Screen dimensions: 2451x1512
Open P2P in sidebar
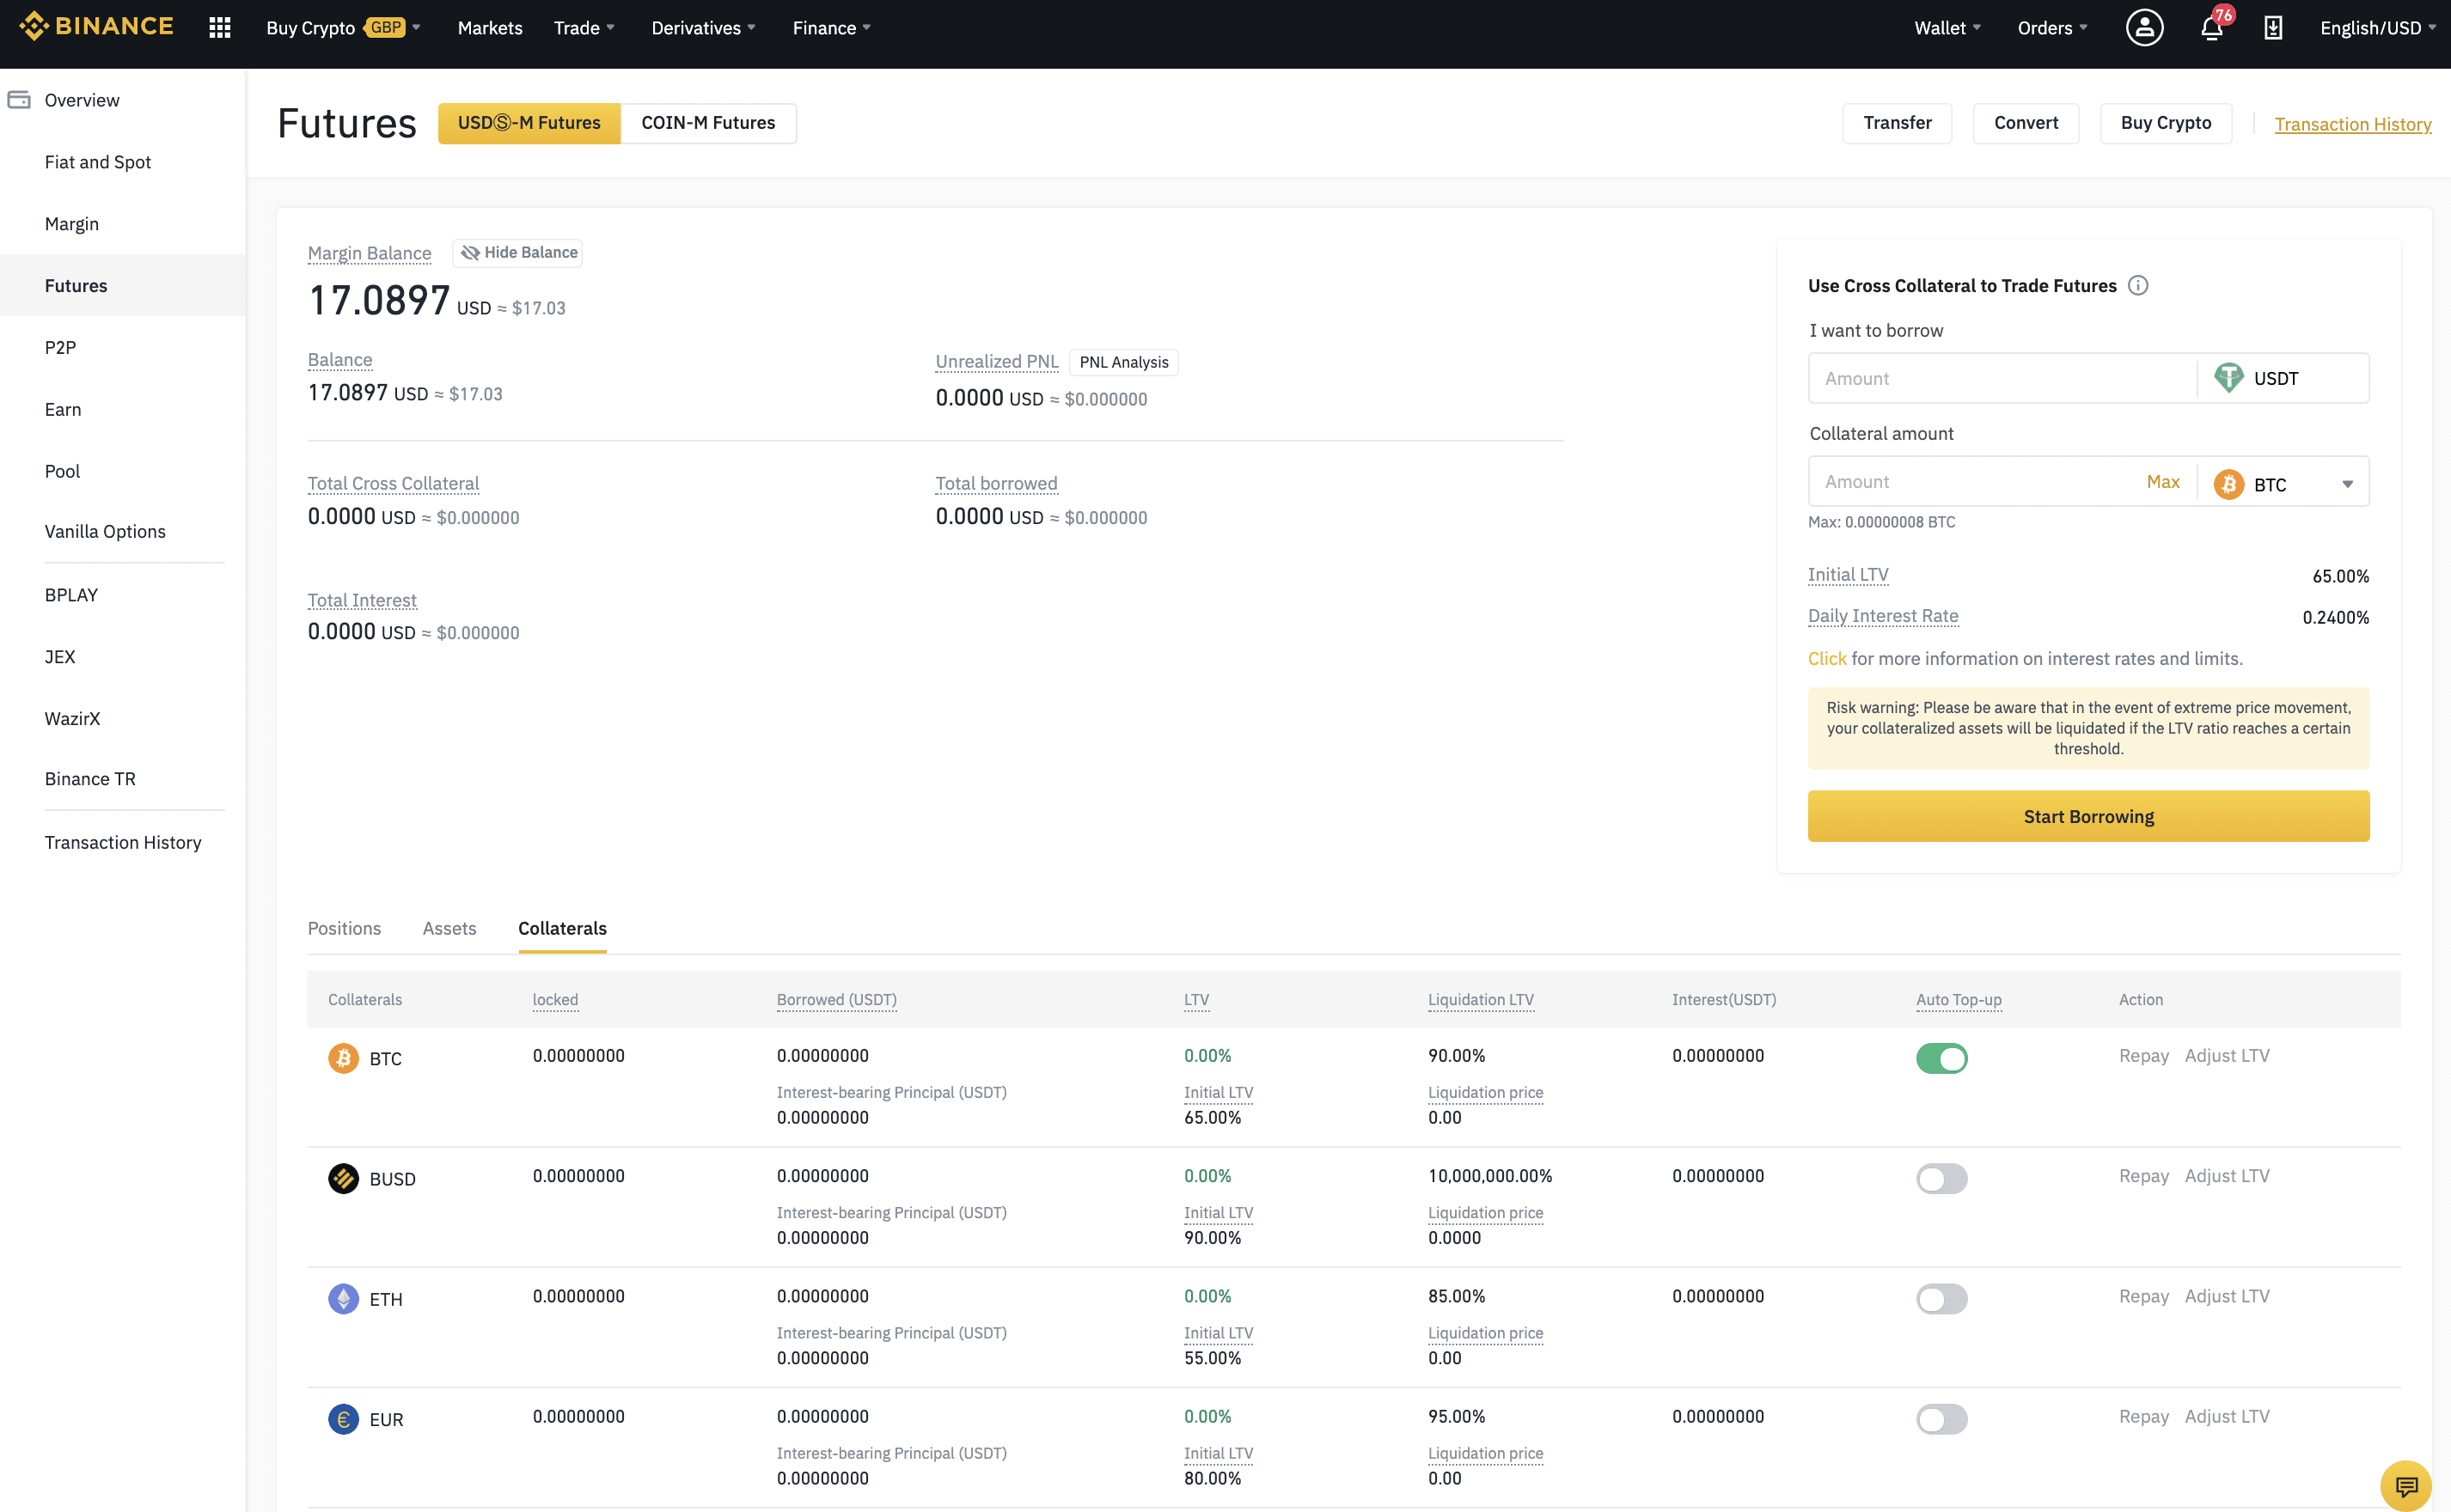[x=60, y=347]
